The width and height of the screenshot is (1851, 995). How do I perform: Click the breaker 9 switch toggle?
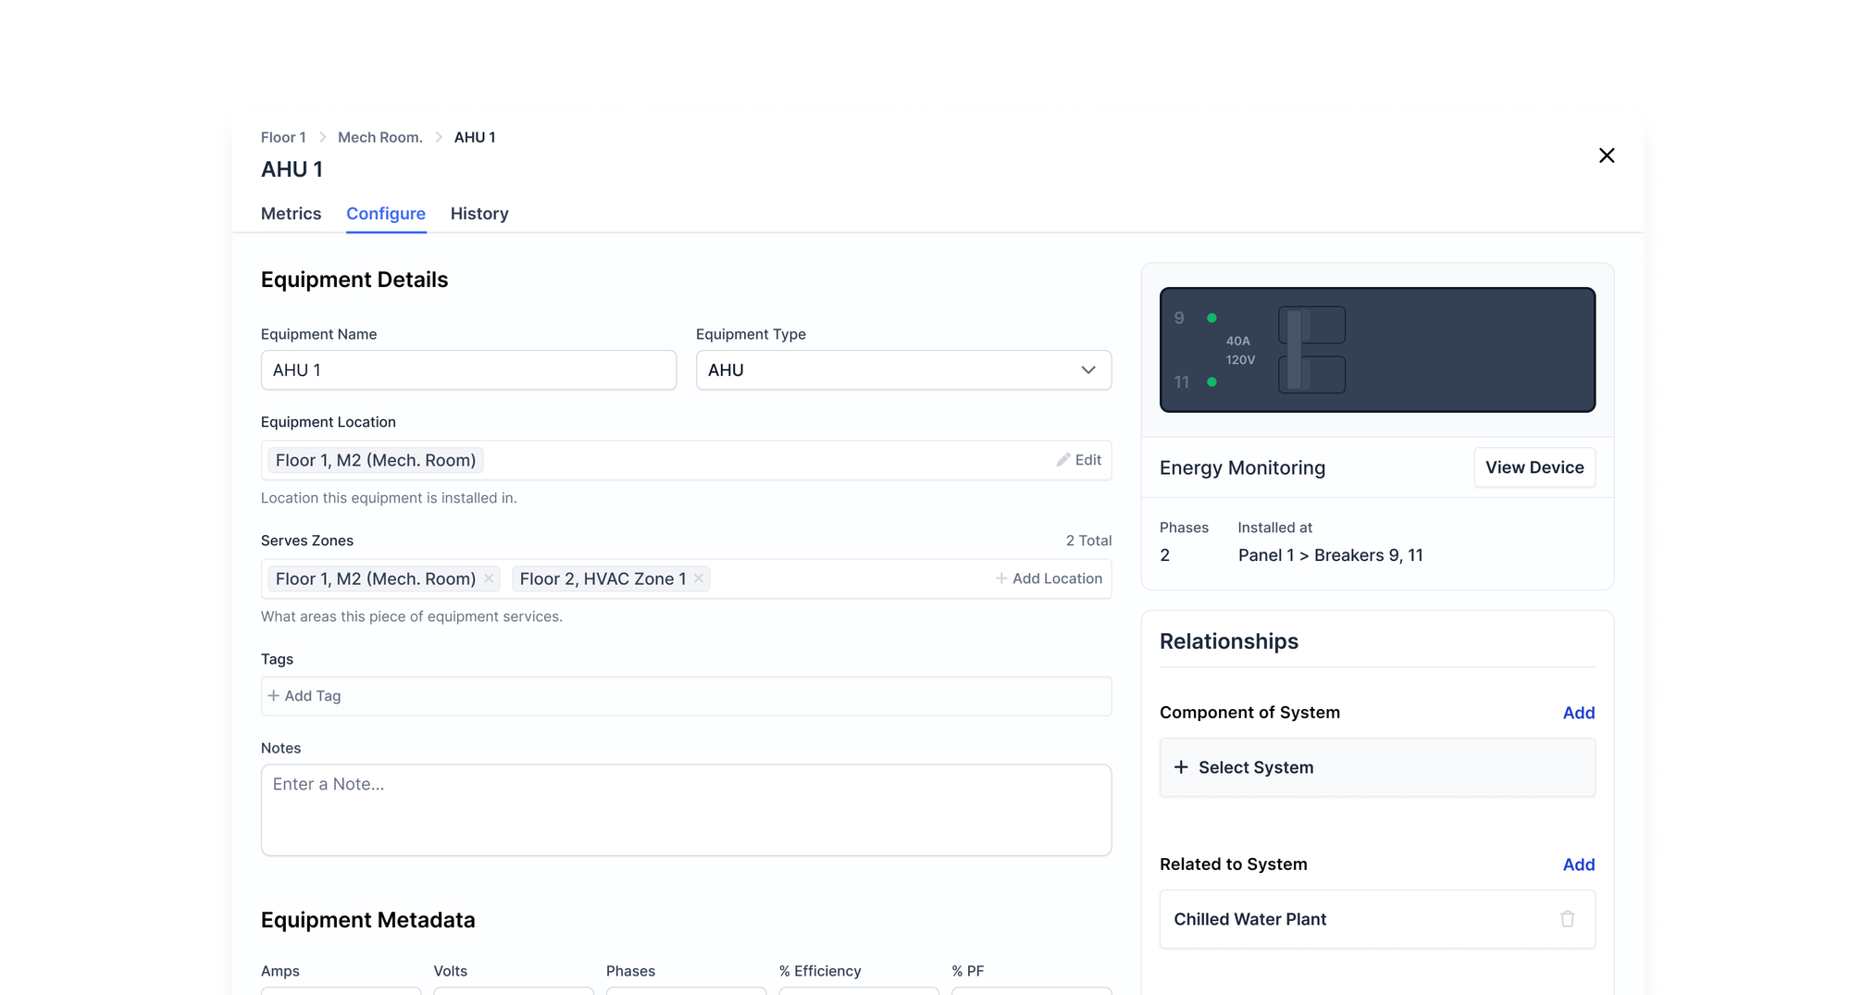(1311, 325)
